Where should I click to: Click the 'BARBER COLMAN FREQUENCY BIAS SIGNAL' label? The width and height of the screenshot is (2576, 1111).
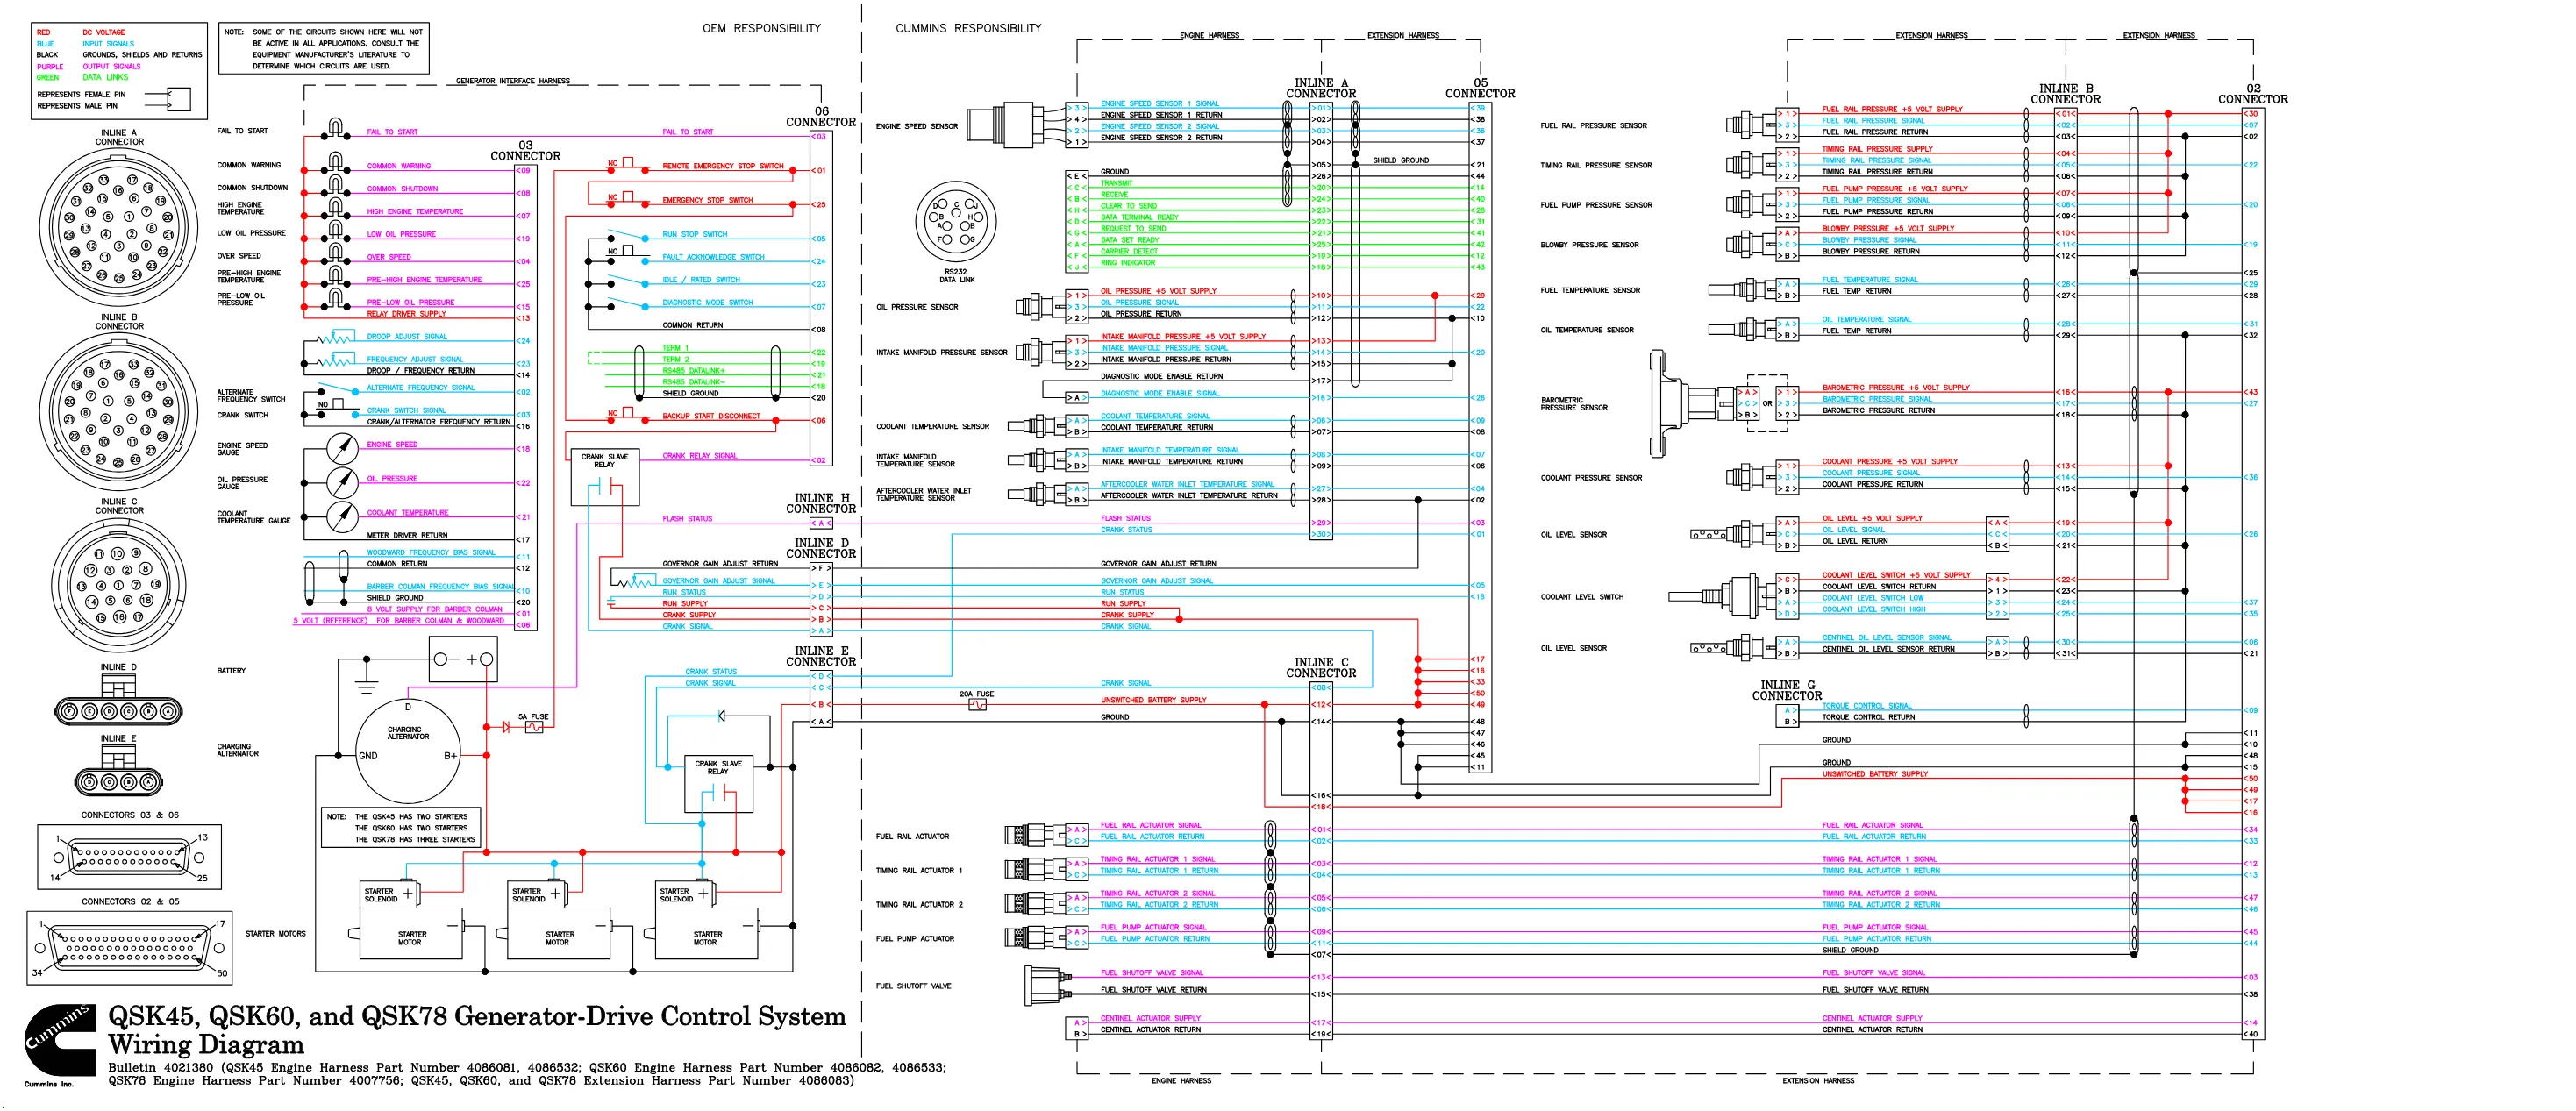click(441, 587)
